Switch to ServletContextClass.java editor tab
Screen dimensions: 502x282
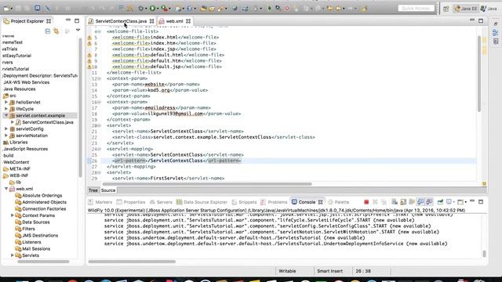click(121, 21)
